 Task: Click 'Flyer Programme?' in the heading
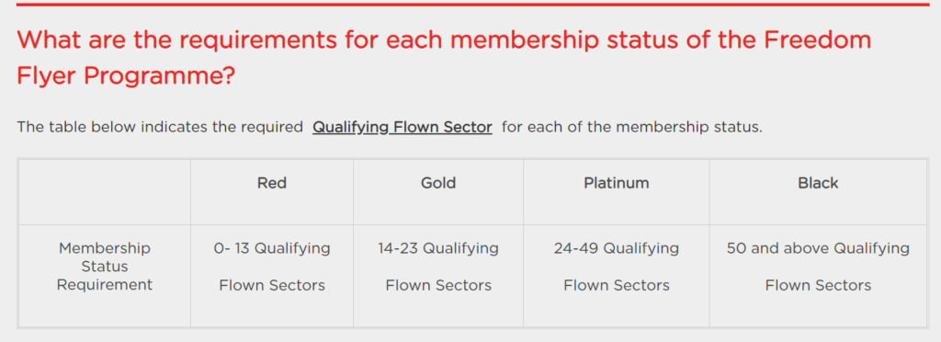point(126,75)
